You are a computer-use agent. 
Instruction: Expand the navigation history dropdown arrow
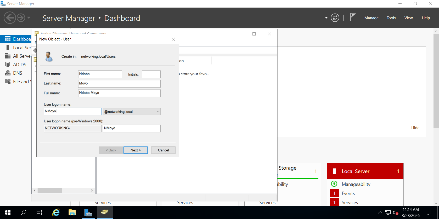click(x=29, y=18)
